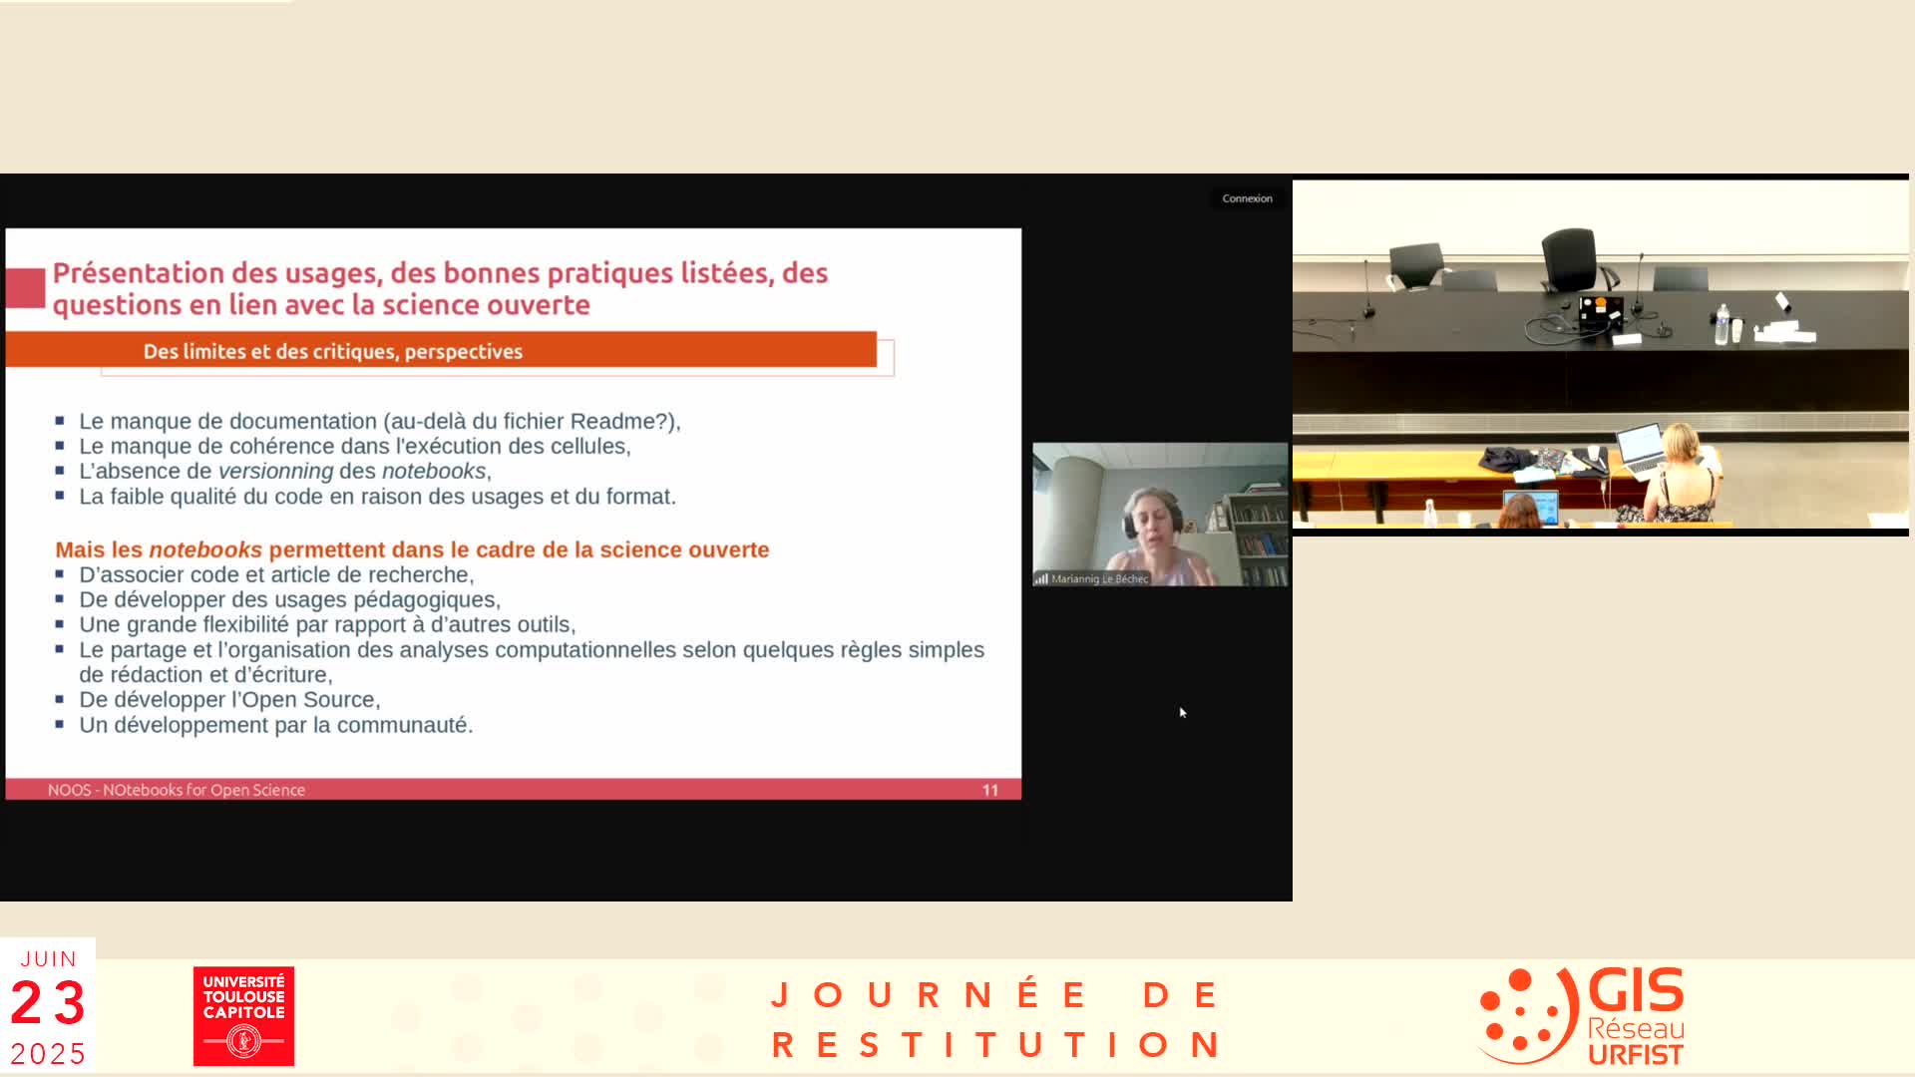Click the Université Toulouse Capitole logo

click(243, 1015)
